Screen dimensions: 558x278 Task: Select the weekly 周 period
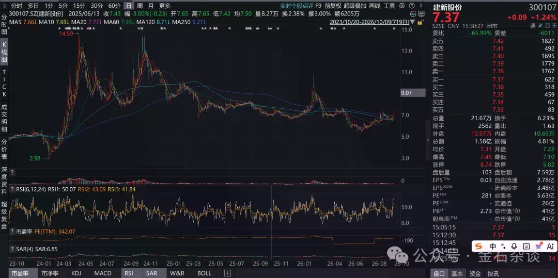pyautogui.click(x=140, y=6)
